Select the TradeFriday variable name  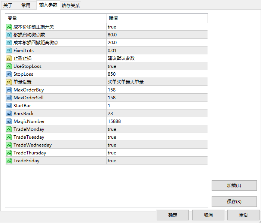tap(27, 161)
